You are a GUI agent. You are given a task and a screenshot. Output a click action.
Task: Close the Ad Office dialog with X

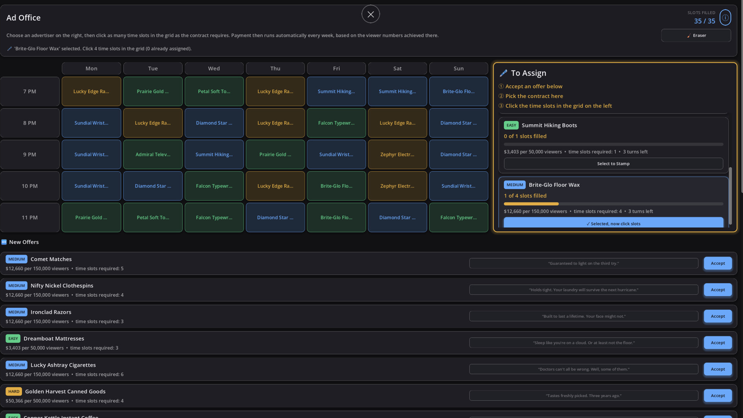click(370, 14)
